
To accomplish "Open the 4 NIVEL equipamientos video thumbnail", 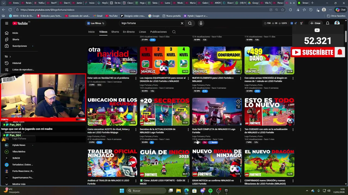I will click(164, 60).
